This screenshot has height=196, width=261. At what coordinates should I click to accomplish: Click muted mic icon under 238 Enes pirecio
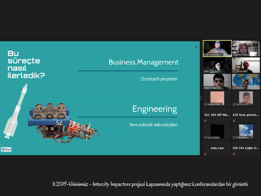pos(234,121)
